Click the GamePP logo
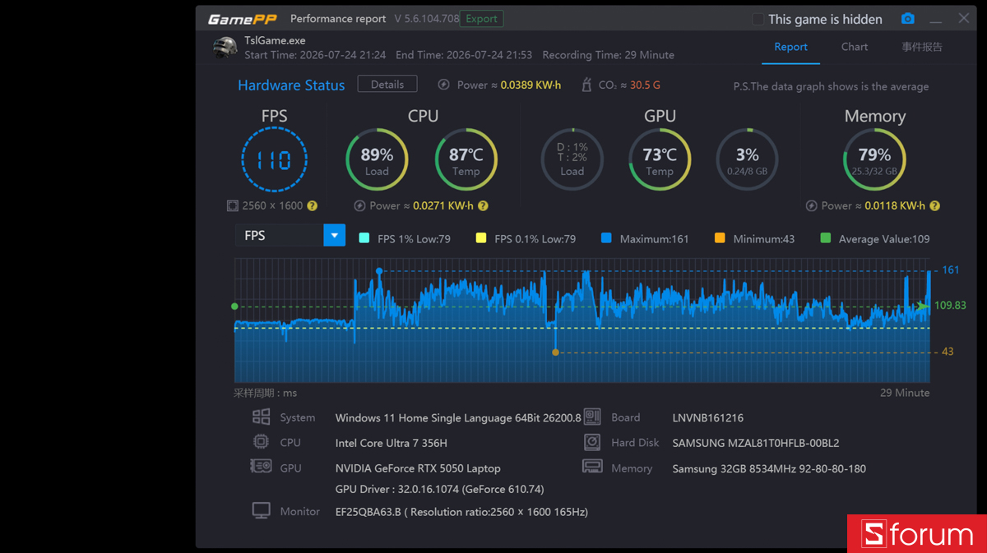Image resolution: width=987 pixels, height=553 pixels. pyautogui.click(x=242, y=19)
